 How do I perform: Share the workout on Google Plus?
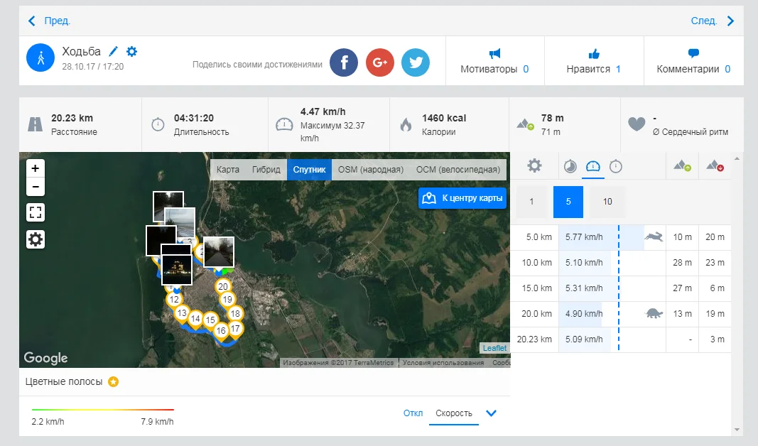coord(380,63)
